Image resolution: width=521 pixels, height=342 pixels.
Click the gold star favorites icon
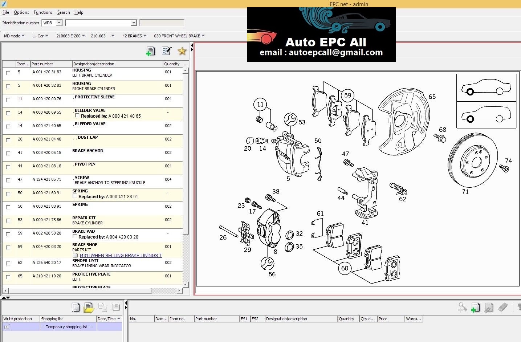point(182,51)
